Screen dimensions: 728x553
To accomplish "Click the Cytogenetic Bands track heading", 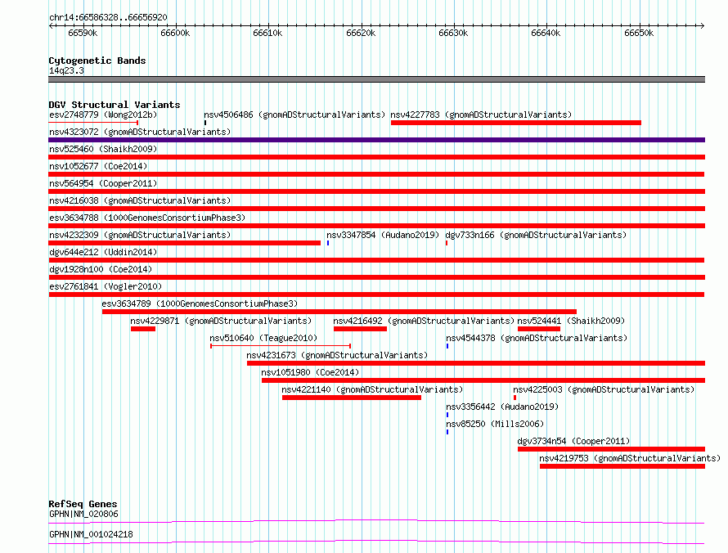I will tap(97, 61).
